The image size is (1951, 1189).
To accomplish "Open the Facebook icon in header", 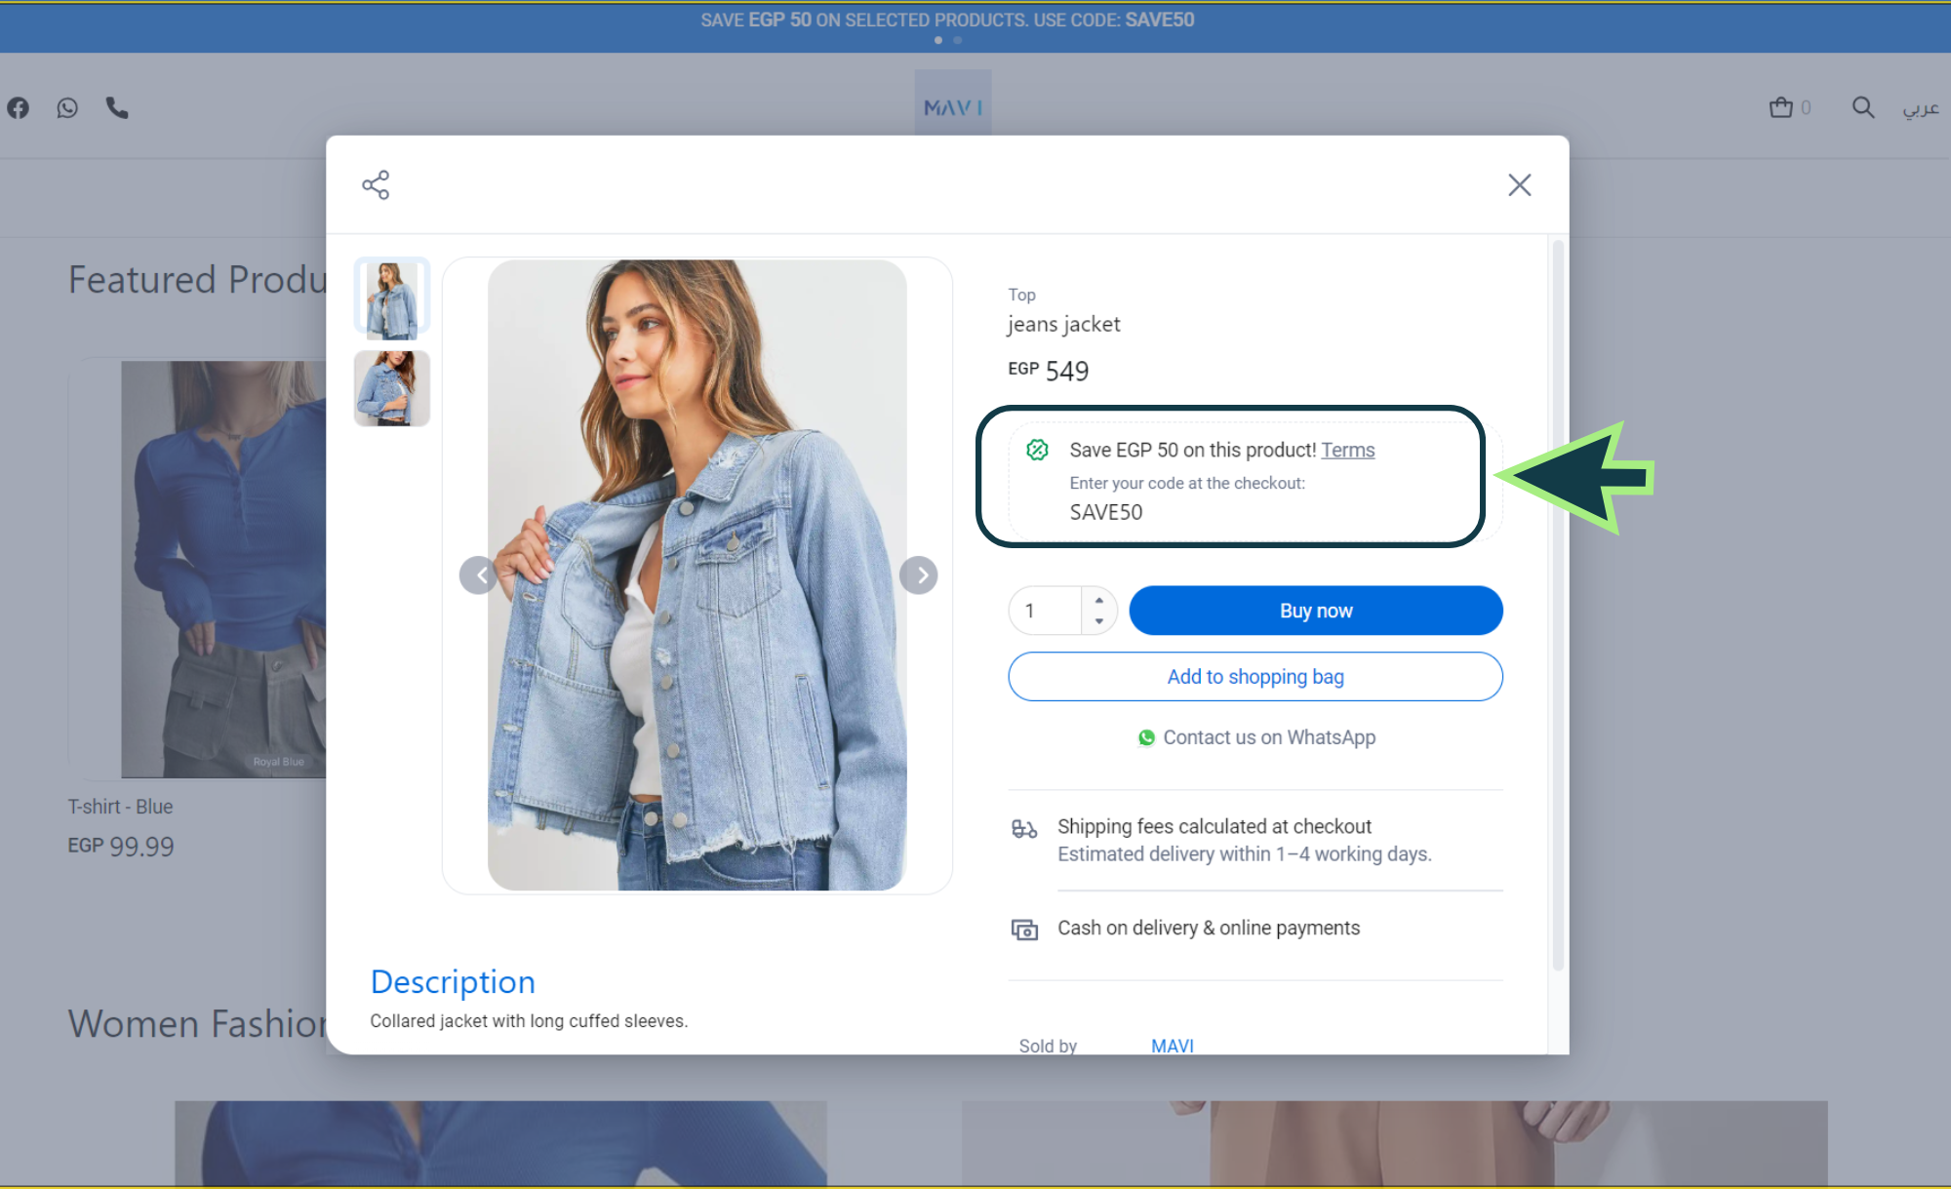I will point(19,108).
